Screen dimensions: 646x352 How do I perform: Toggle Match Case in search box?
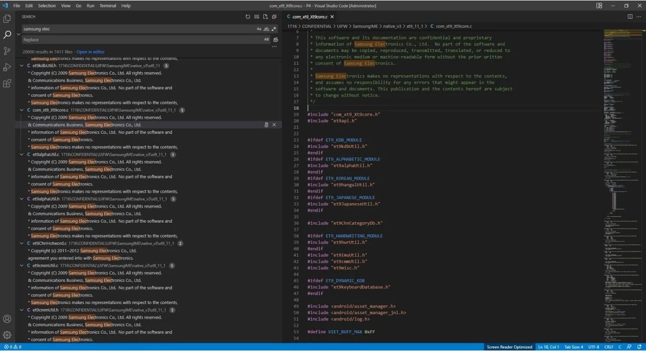tap(259, 29)
